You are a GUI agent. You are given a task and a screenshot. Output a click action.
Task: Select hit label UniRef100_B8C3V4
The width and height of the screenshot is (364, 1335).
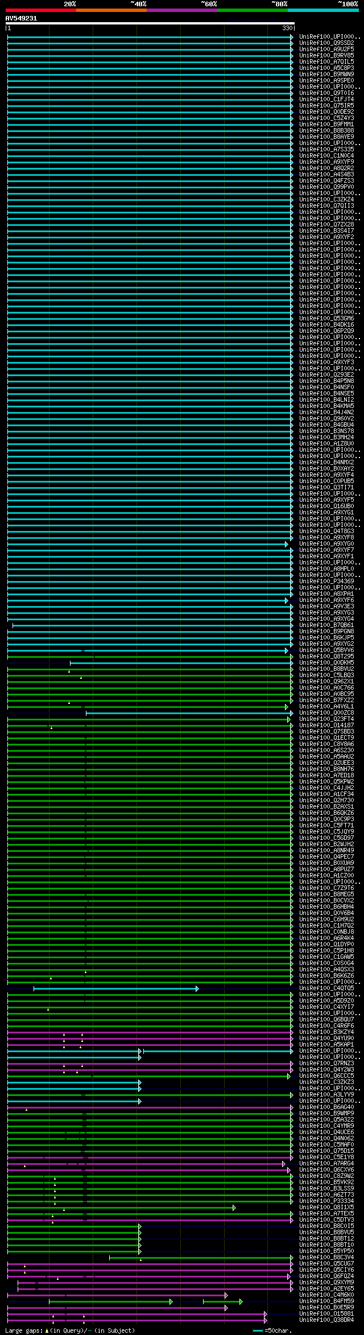(326, 1257)
